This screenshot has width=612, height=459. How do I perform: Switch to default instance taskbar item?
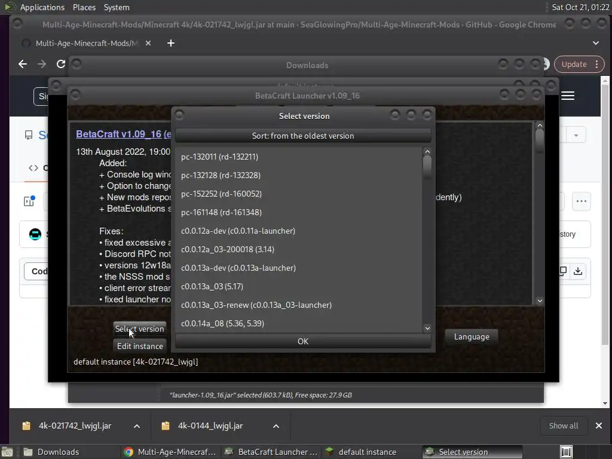point(371,452)
